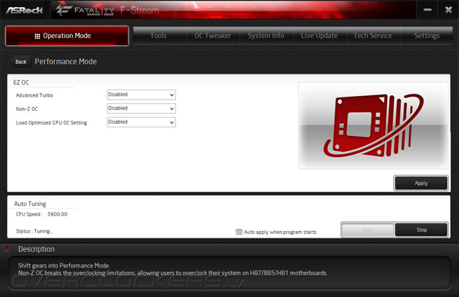459x297 pixels.
Task: Click the Auto Tuning section title
Action: 30,203
